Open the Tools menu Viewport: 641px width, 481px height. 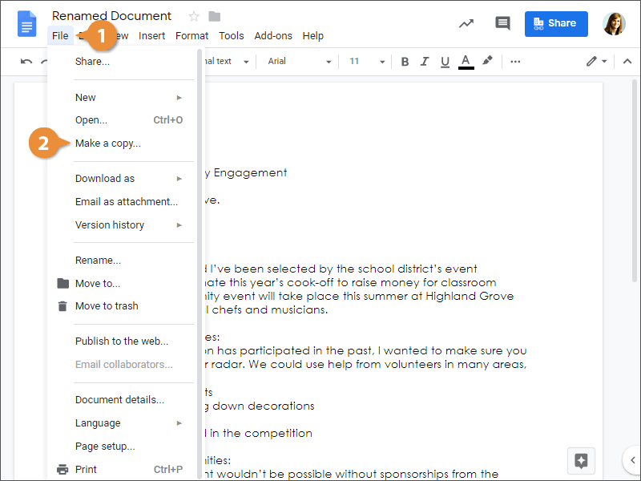click(x=231, y=36)
